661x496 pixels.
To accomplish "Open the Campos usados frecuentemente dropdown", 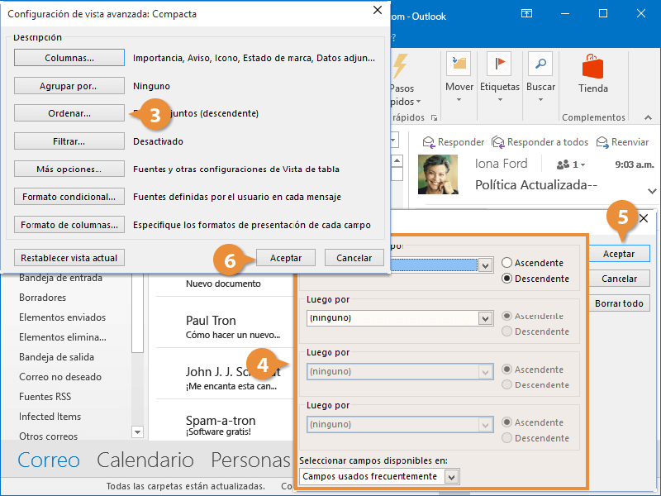I will 449,476.
